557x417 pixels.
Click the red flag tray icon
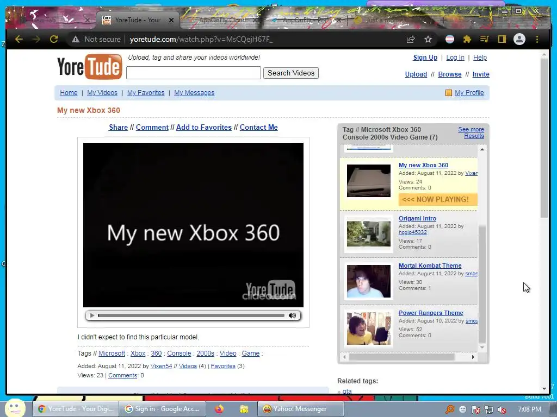tap(475, 409)
